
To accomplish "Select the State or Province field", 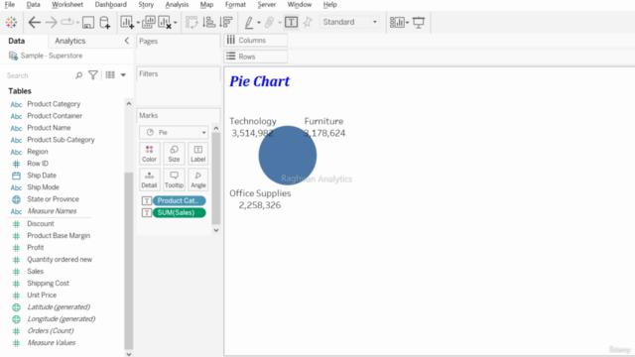I will [53, 199].
